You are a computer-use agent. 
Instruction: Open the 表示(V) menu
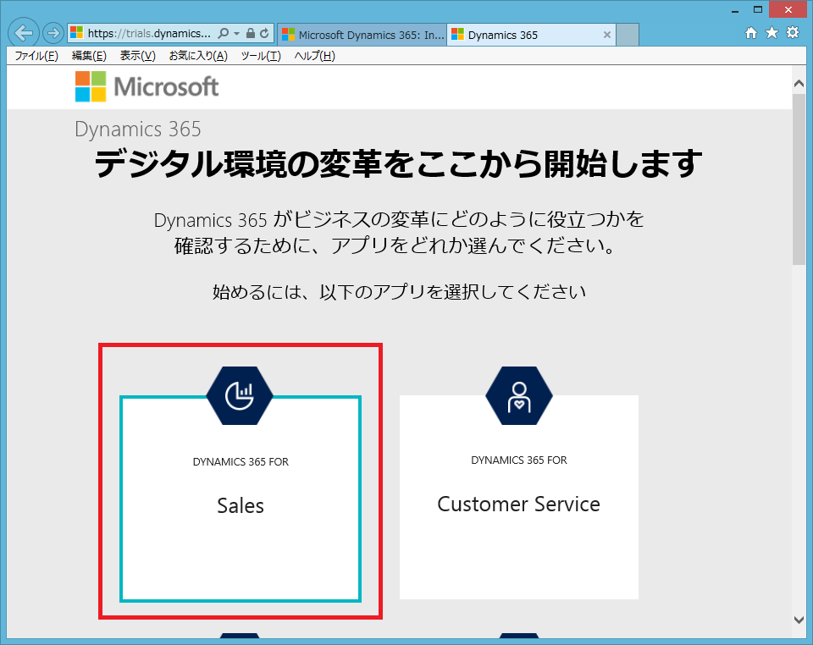(x=137, y=56)
